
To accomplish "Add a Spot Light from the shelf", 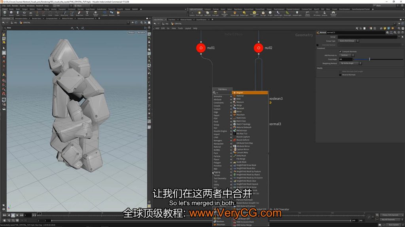I will pos(207,13).
